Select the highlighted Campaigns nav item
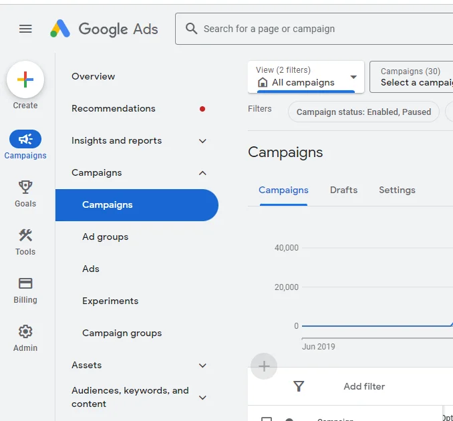 (137, 205)
